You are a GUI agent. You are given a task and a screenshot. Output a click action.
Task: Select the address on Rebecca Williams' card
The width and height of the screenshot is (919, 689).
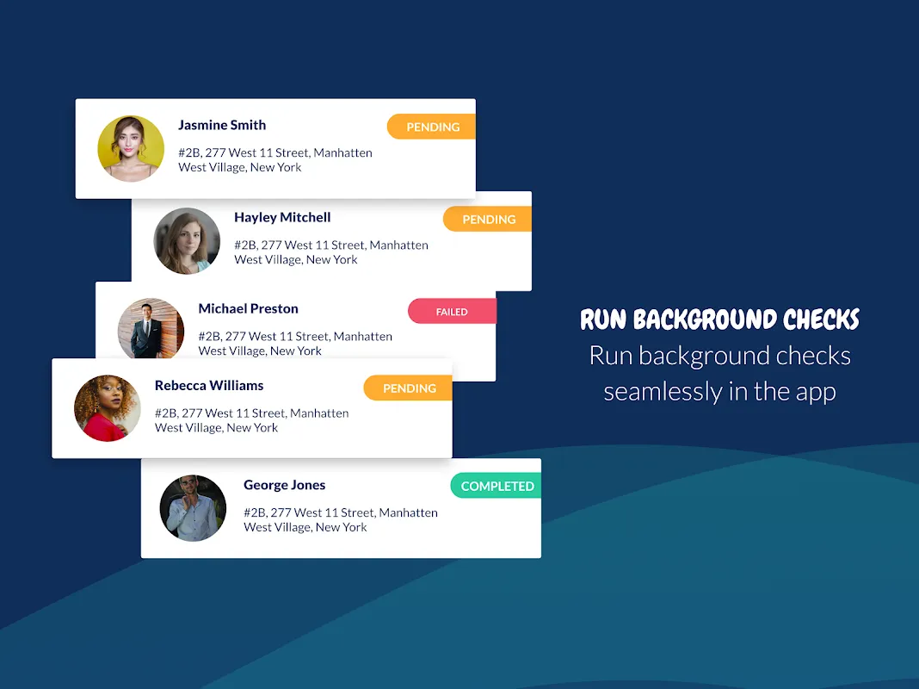251,420
